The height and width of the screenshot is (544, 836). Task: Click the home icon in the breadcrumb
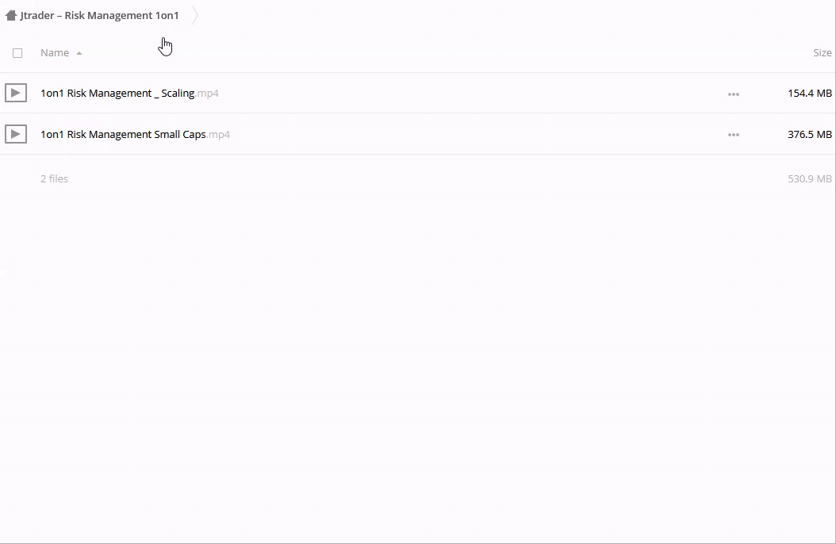pos(11,15)
